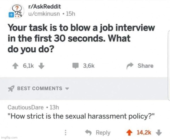170x140 pixels.
Task: Open CautiousDare's profile
Action: 25,108
